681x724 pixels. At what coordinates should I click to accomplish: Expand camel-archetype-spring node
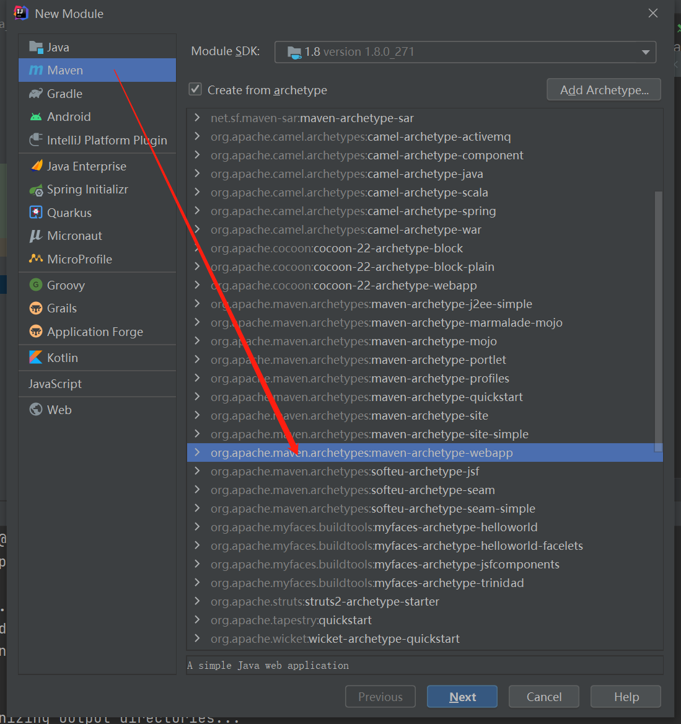tap(197, 211)
